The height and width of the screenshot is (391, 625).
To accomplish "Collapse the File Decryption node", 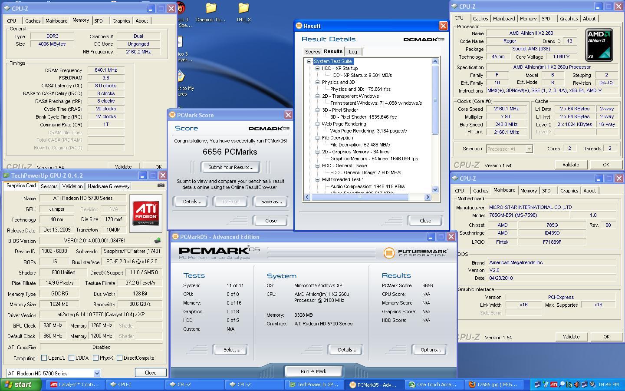I will point(317,138).
